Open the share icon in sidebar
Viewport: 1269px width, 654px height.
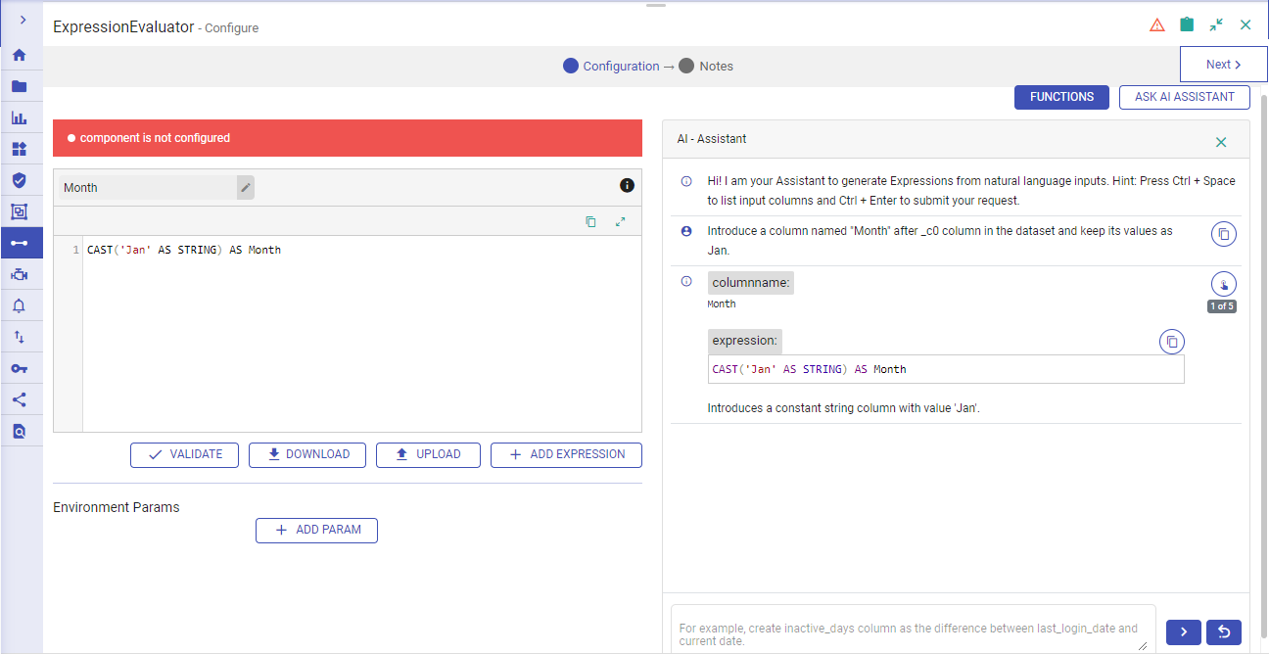point(20,399)
